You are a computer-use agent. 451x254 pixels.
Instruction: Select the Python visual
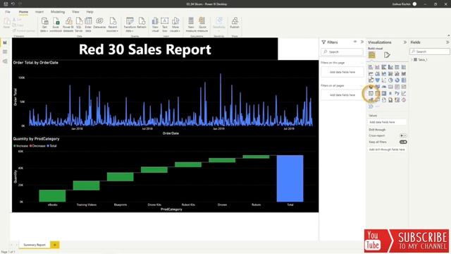[397, 94]
